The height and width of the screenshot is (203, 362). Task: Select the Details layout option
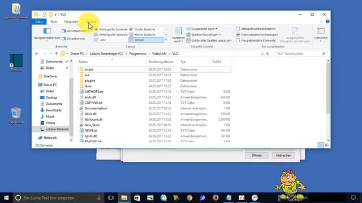146,40
